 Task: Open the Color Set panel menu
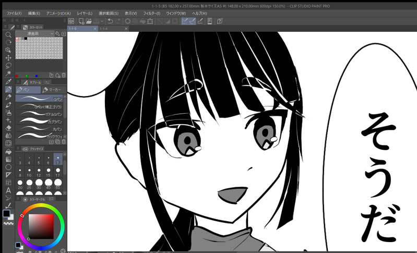point(18,27)
